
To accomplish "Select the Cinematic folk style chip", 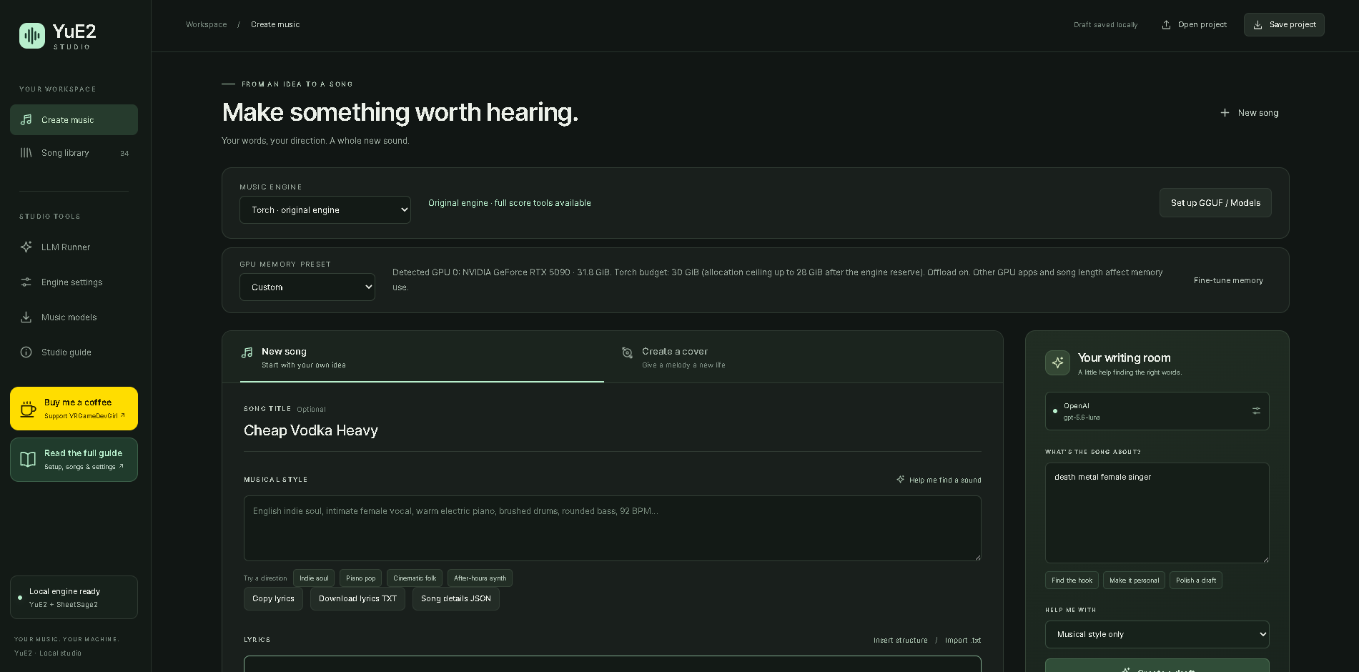I will (x=415, y=578).
